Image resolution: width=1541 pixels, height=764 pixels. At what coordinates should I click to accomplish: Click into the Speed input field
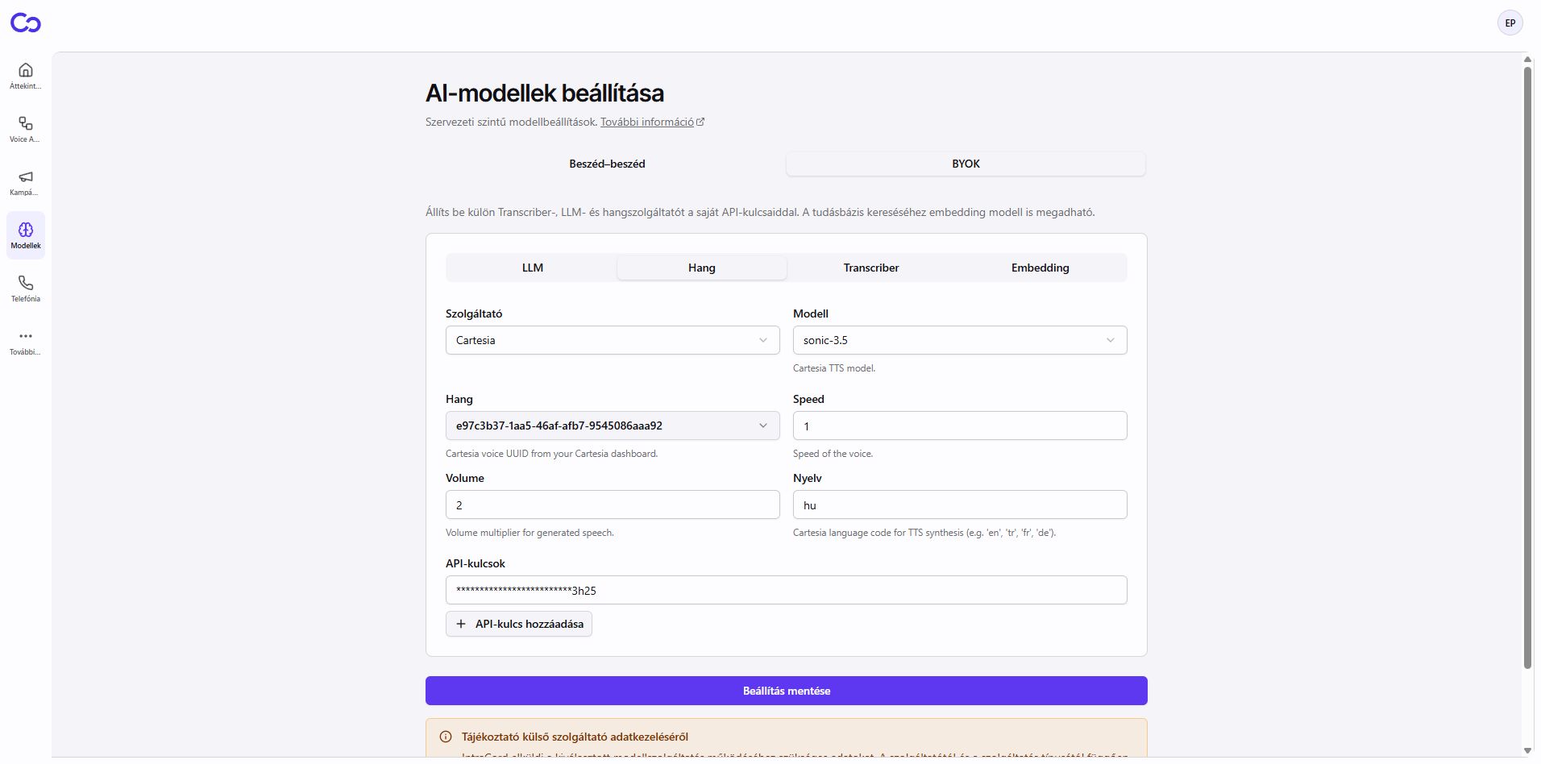[960, 426]
